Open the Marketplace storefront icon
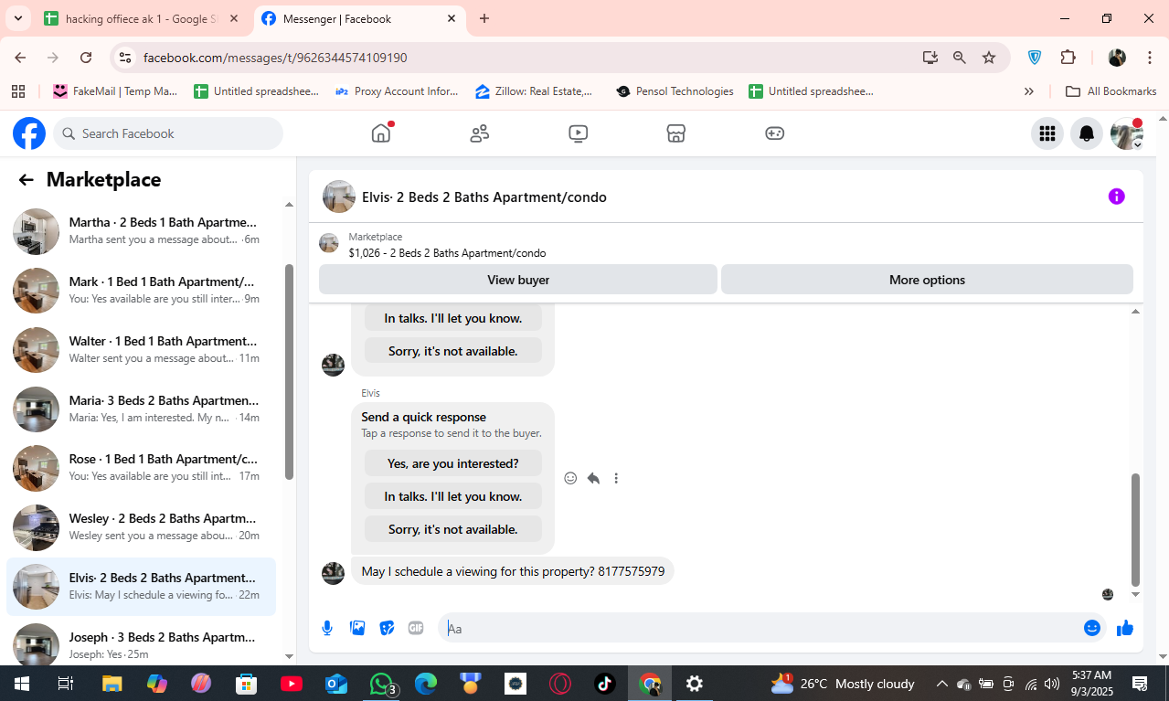This screenshot has height=701, width=1169. (675, 133)
